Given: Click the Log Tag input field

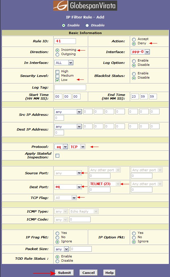Looking at the screenshot, I should click(70, 87).
